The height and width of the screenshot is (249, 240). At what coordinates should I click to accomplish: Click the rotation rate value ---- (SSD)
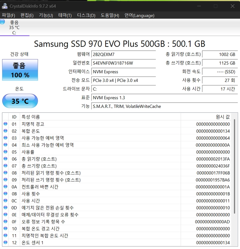(220, 72)
